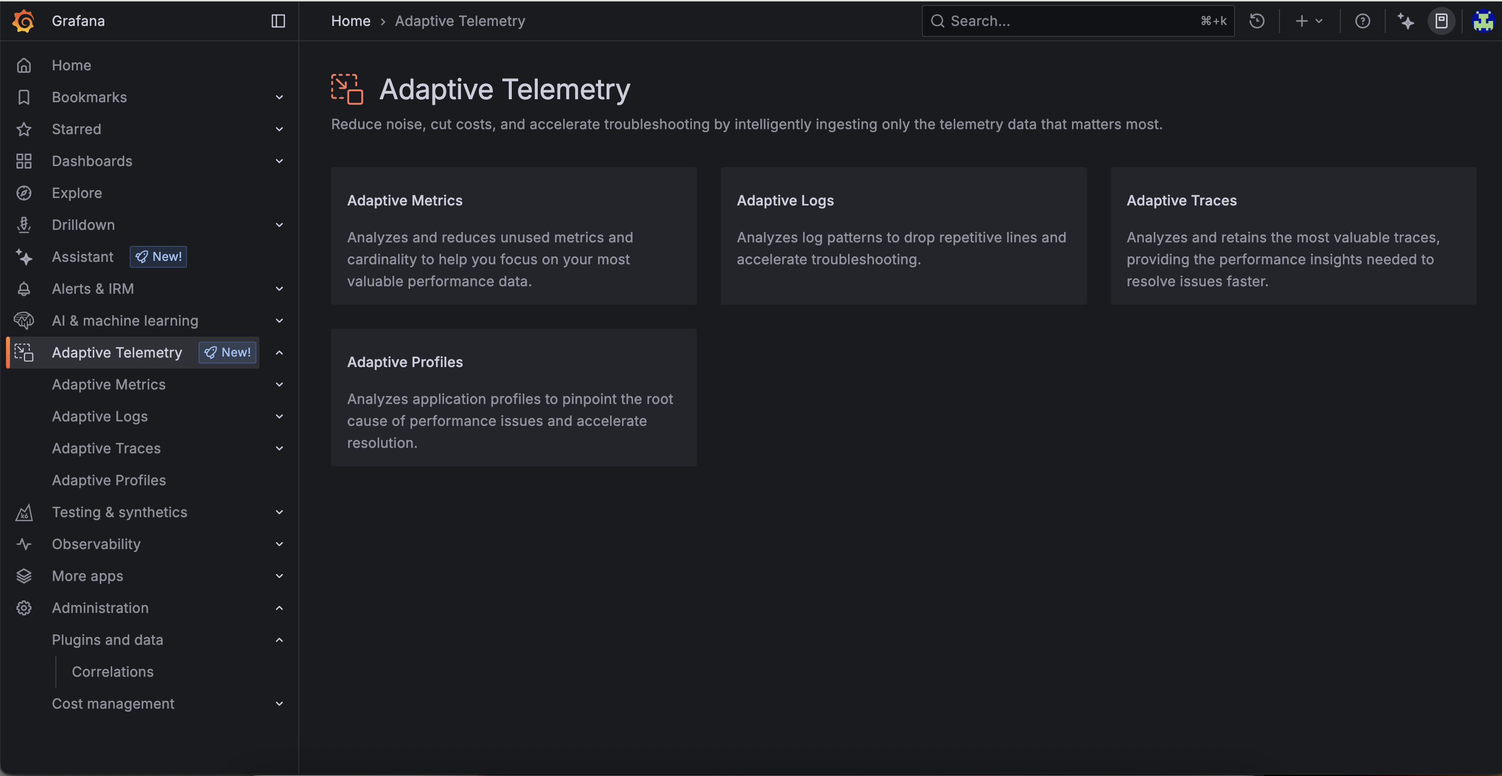Click the Grafana logo icon
This screenshot has height=776, width=1502.
click(23, 21)
